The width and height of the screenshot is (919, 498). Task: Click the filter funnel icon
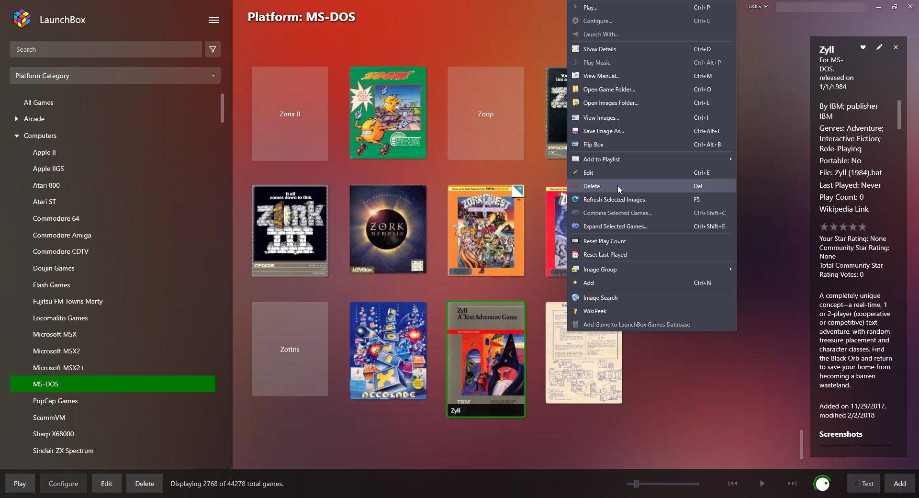[x=213, y=49]
